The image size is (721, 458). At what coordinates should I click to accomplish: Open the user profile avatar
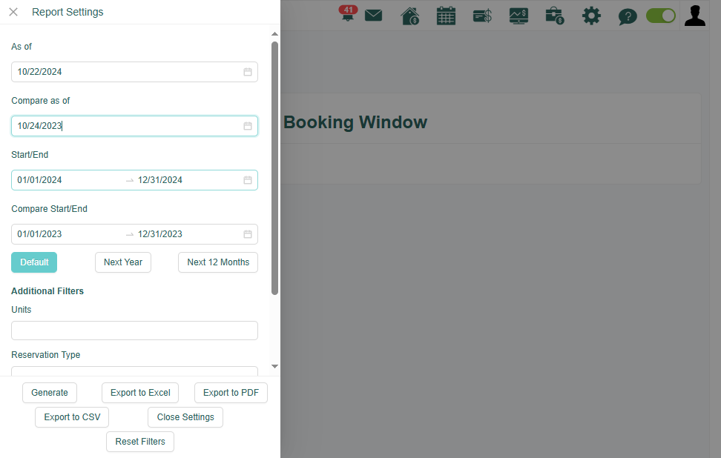click(695, 16)
